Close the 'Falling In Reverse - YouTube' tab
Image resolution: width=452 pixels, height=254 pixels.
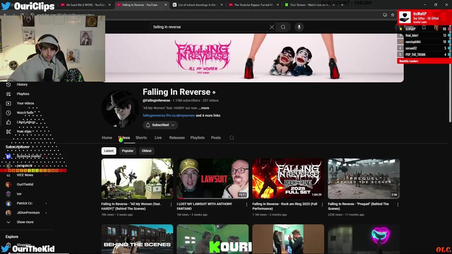[166, 5]
